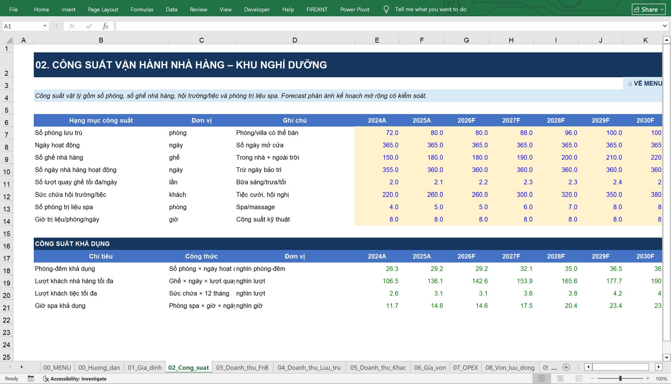Image resolution: width=671 pixels, height=384 pixels.
Task: Switch to 03_Doanh_thu_FnB sheet tab
Action: click(242, 368)
